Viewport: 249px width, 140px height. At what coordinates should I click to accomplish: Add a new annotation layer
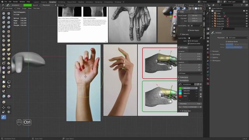(201, 87)
